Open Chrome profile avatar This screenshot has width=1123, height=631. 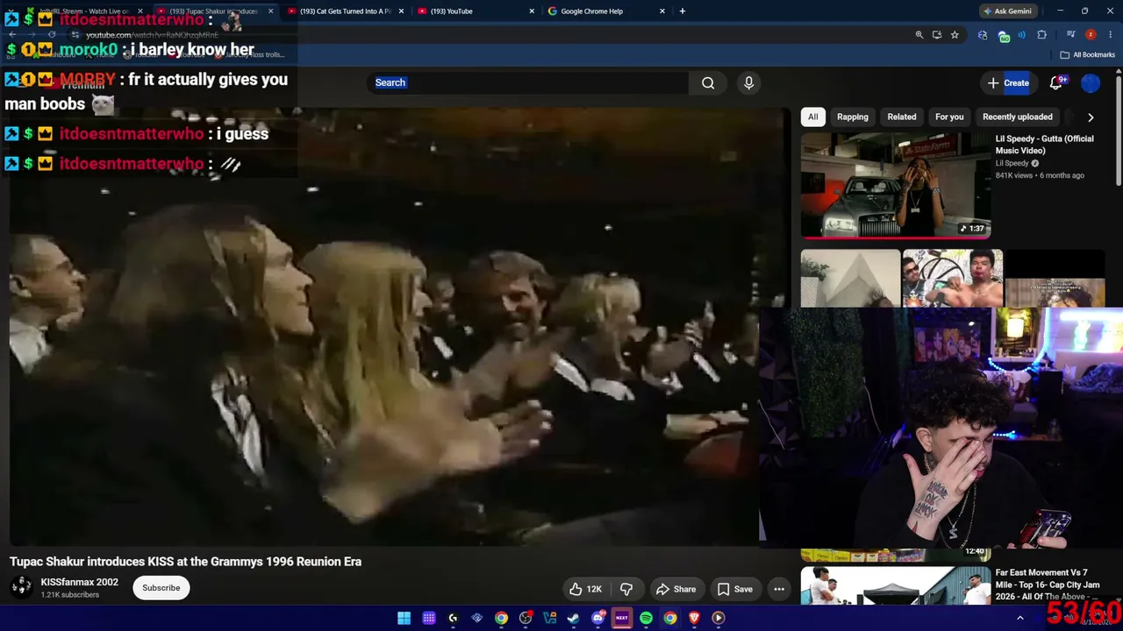[1091, 35]
